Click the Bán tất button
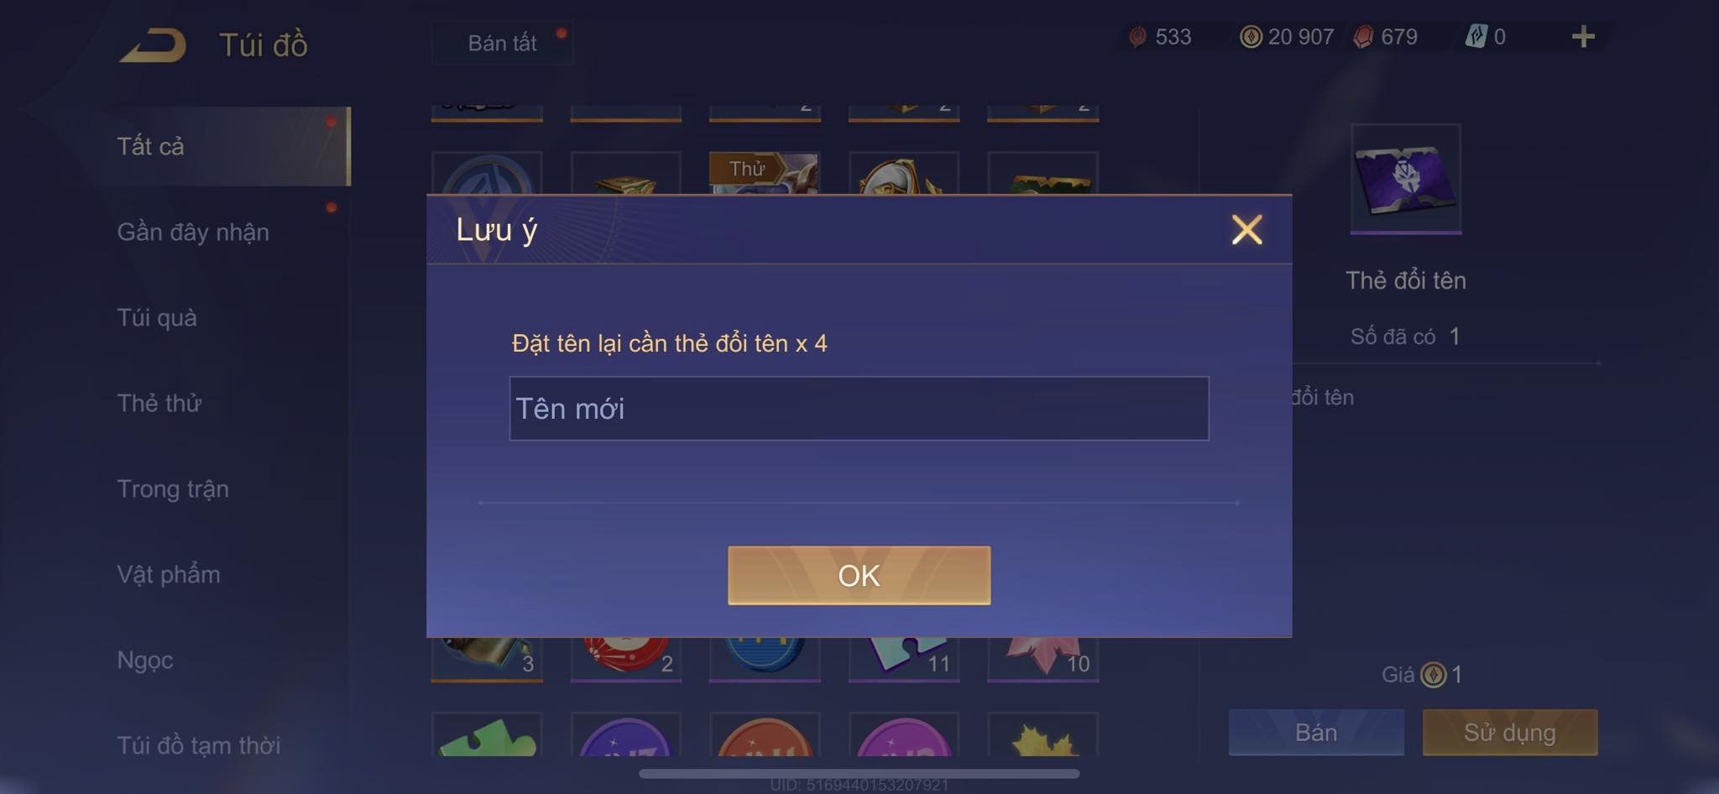This screenshot has height=794, width=1719. point(502,43)
